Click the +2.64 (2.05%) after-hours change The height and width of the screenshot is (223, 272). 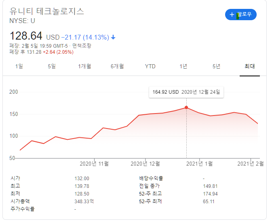[x=58, y=52]
